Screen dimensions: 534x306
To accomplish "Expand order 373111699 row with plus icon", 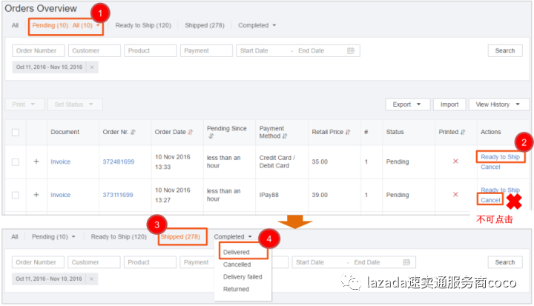I will pos(36,195).
